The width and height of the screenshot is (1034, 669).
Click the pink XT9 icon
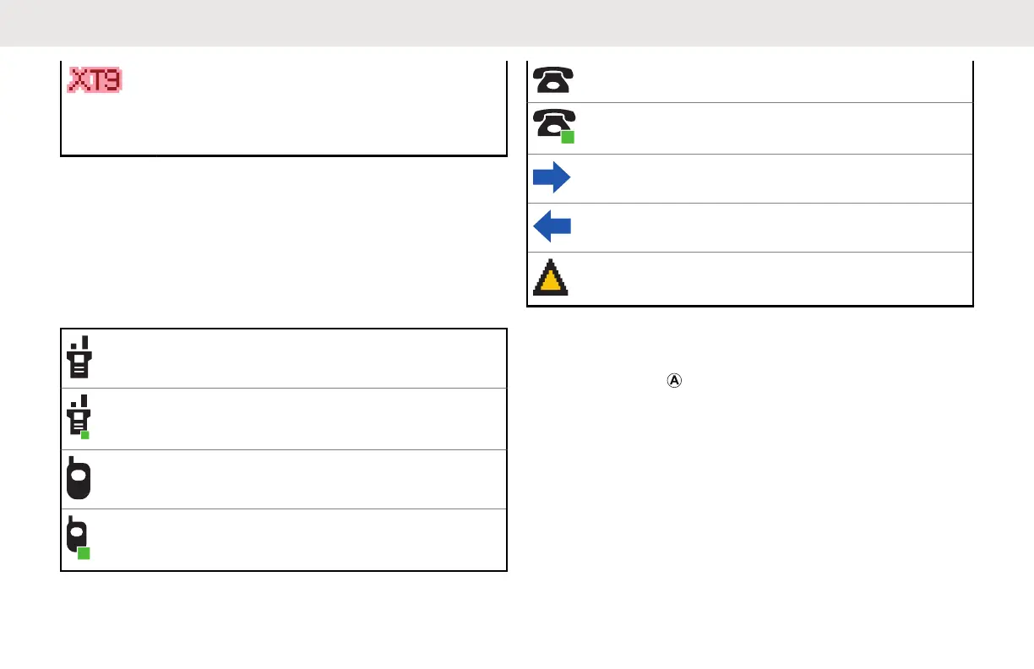(x=95, y=79)
